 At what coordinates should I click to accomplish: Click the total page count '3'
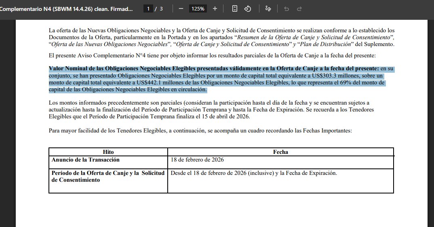pos(161,9)
